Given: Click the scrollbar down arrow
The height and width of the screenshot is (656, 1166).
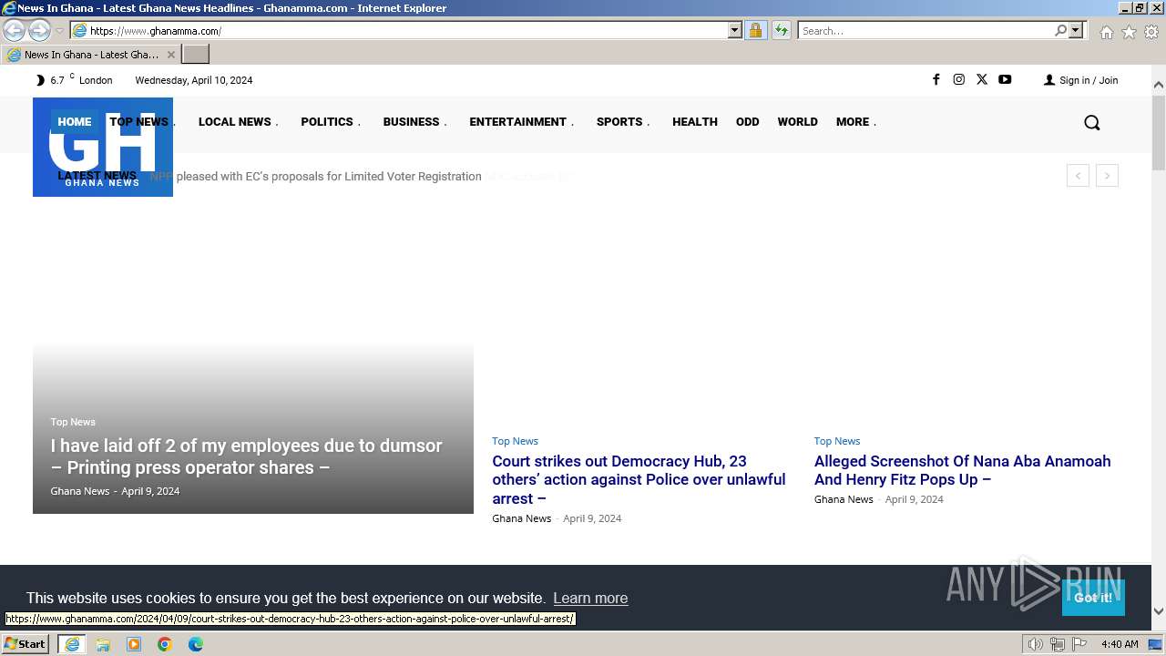Looking at the screenshot, I should [x=1159, y=610].
